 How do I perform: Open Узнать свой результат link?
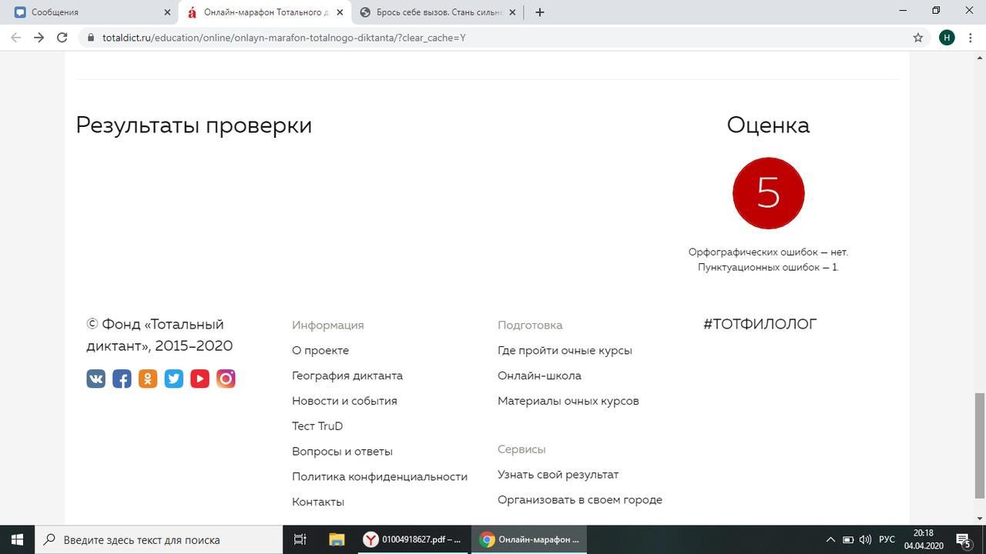click(558, 475)
